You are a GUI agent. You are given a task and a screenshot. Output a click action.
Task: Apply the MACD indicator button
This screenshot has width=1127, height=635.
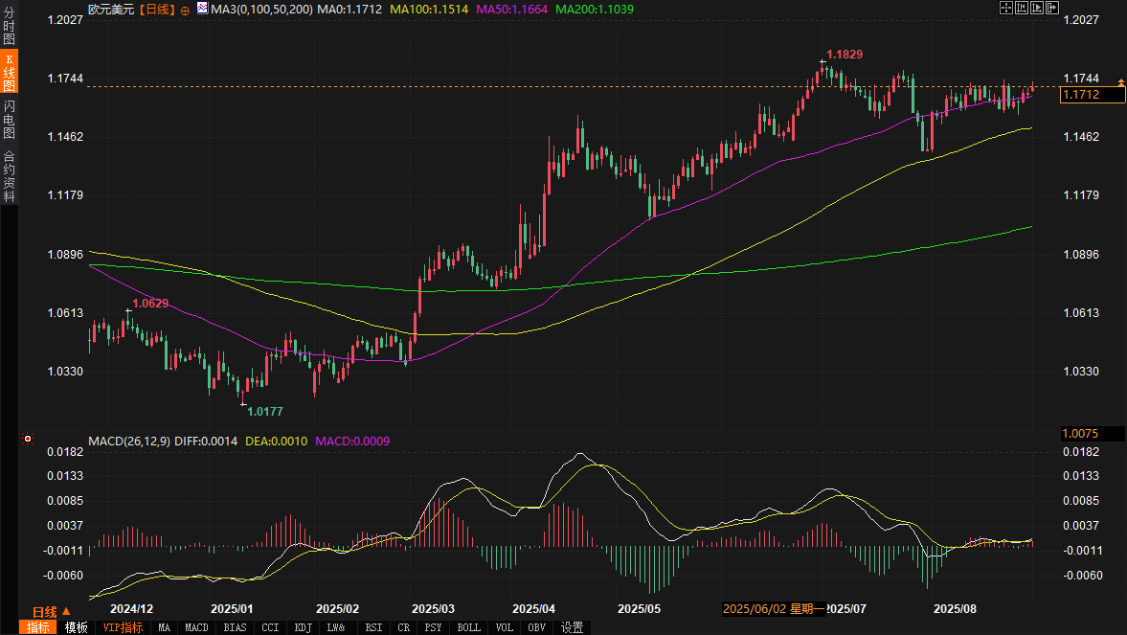click(x=196, y=627)
